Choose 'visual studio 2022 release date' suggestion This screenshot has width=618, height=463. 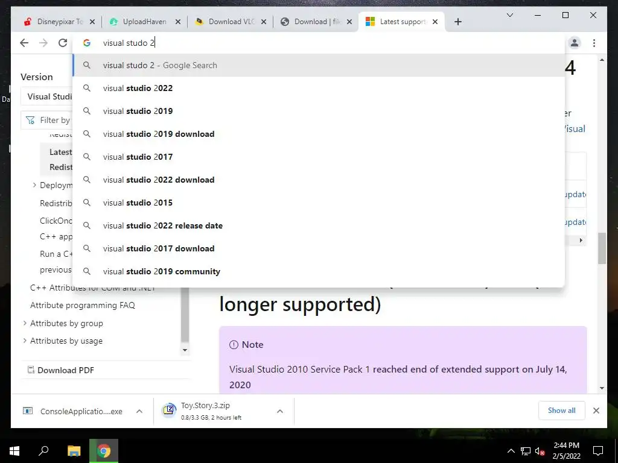[x=319, y=225]
